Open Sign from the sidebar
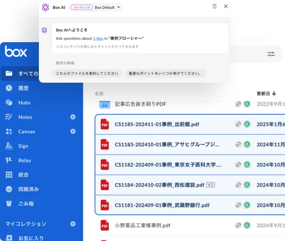 23,146
